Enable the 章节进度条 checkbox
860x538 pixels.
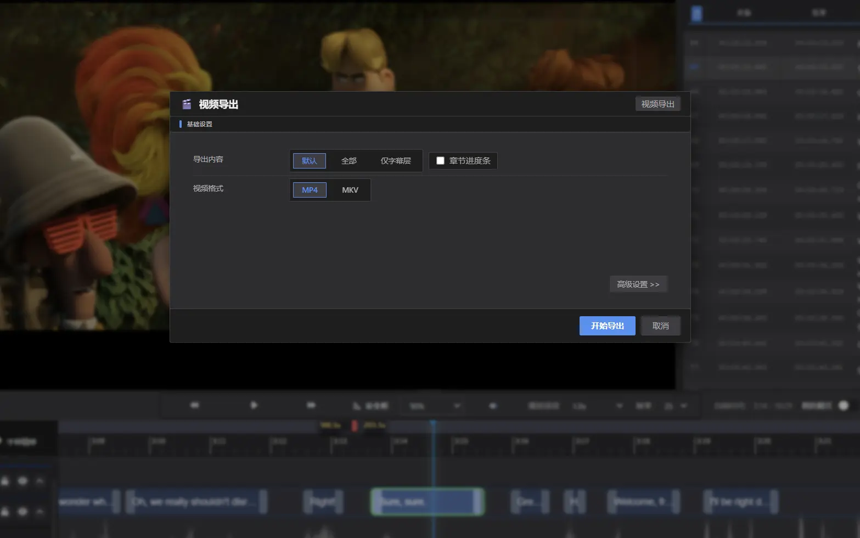pos(440,161)
